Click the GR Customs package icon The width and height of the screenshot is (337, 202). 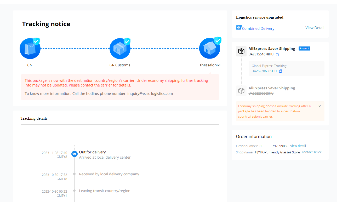[120, 49]
